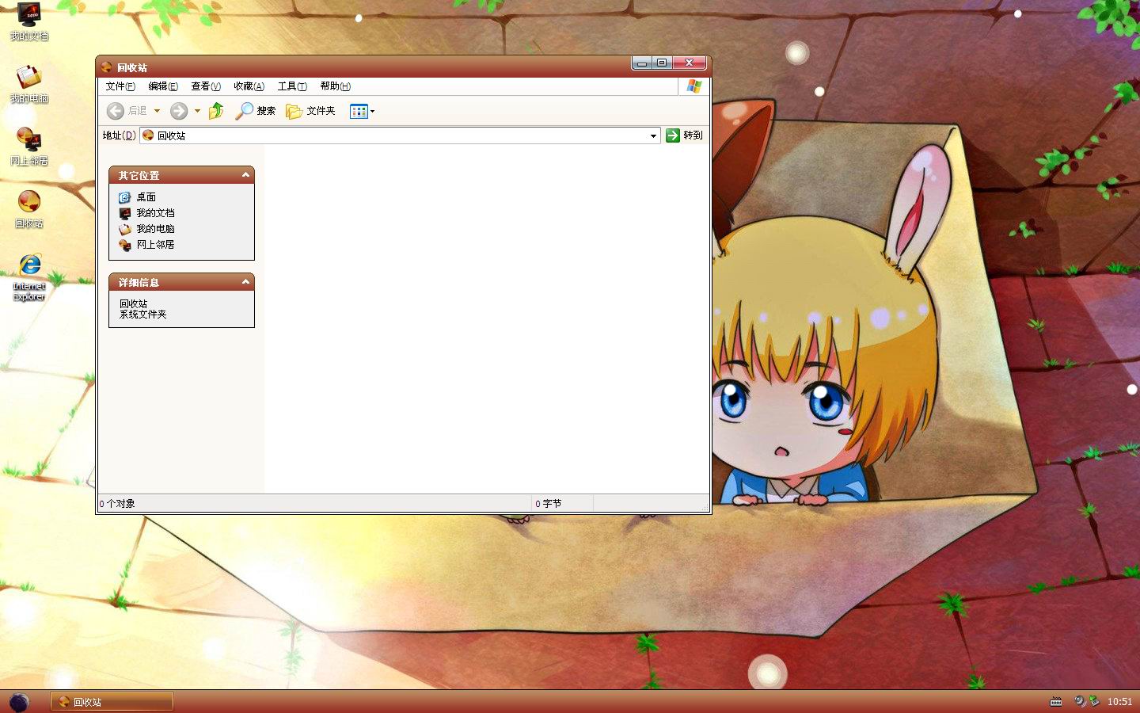Click '0 字节' status bar text
This screenshot has width=1140, height=713.
point(548,504)
